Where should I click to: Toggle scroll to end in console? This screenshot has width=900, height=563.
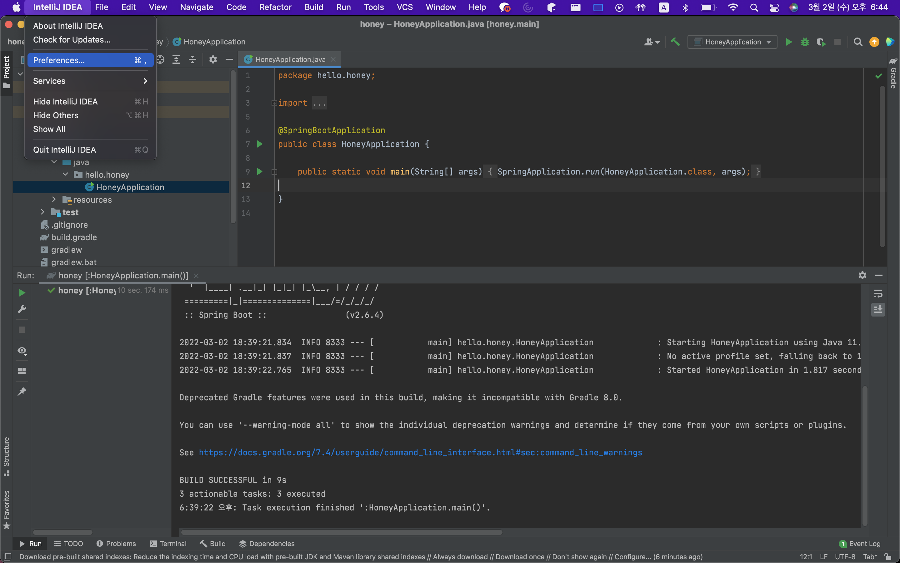(x=878, y=309)
